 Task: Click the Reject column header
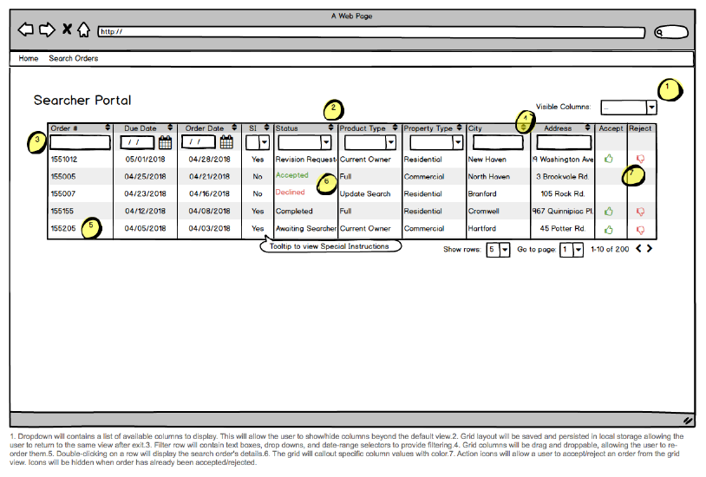(640, 128)
